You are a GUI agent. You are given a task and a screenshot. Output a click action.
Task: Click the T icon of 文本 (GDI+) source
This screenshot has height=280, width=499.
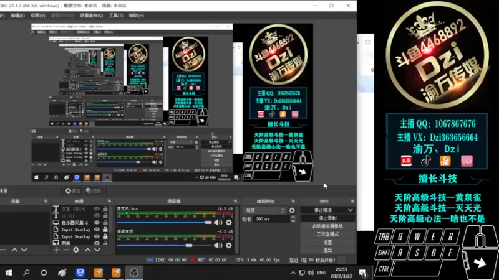[56, 208]
